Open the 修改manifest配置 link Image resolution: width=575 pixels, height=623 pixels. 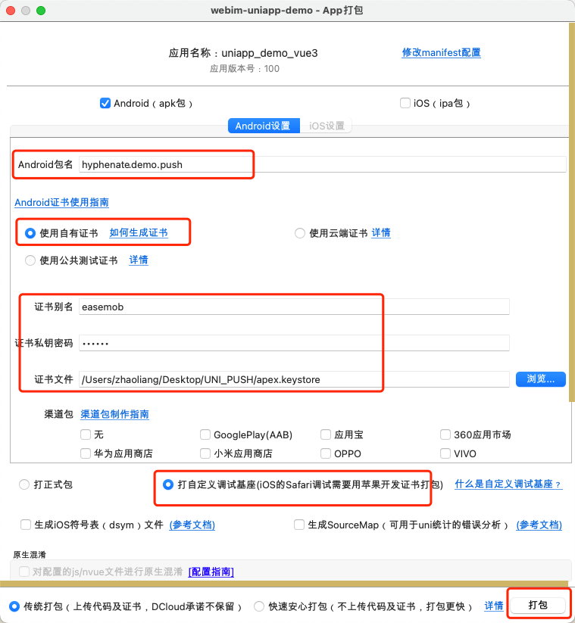tap(441, 53)
